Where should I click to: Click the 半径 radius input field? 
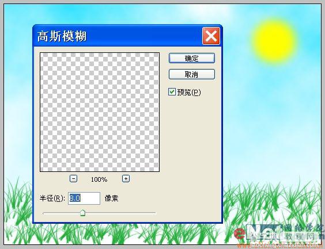[84, 198]
